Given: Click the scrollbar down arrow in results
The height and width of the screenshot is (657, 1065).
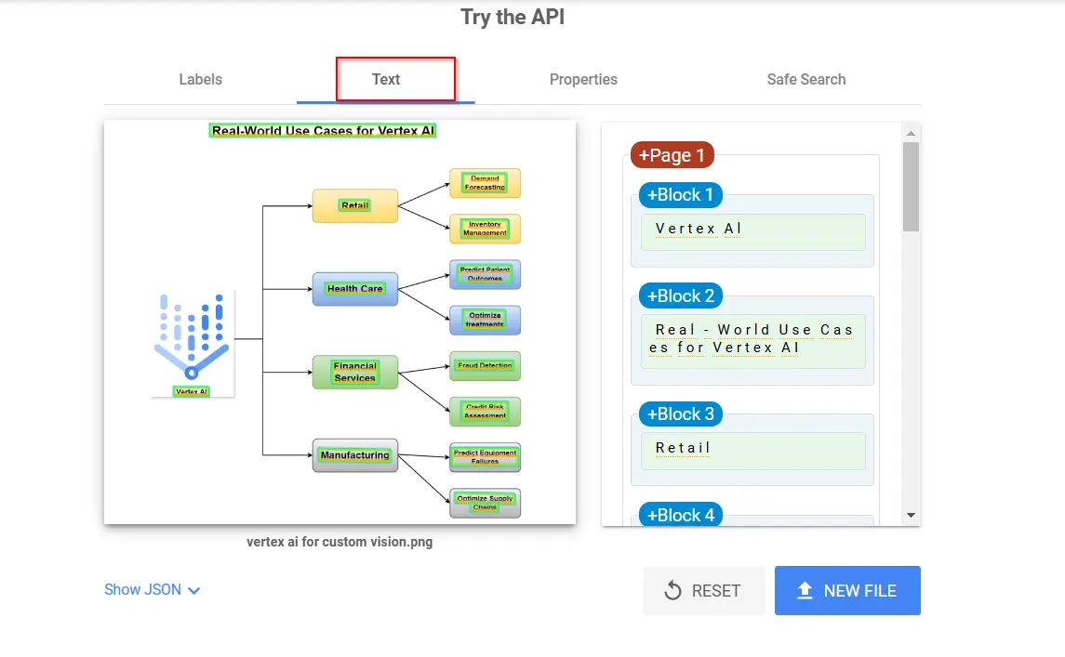Looking at the screenshot, I should (911, 515).
